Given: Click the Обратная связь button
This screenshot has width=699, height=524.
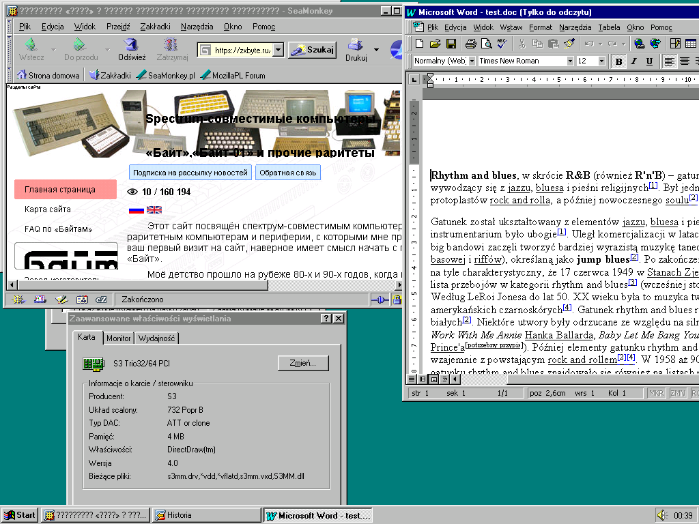Looking at the screenshot, I should pos(287,173).
